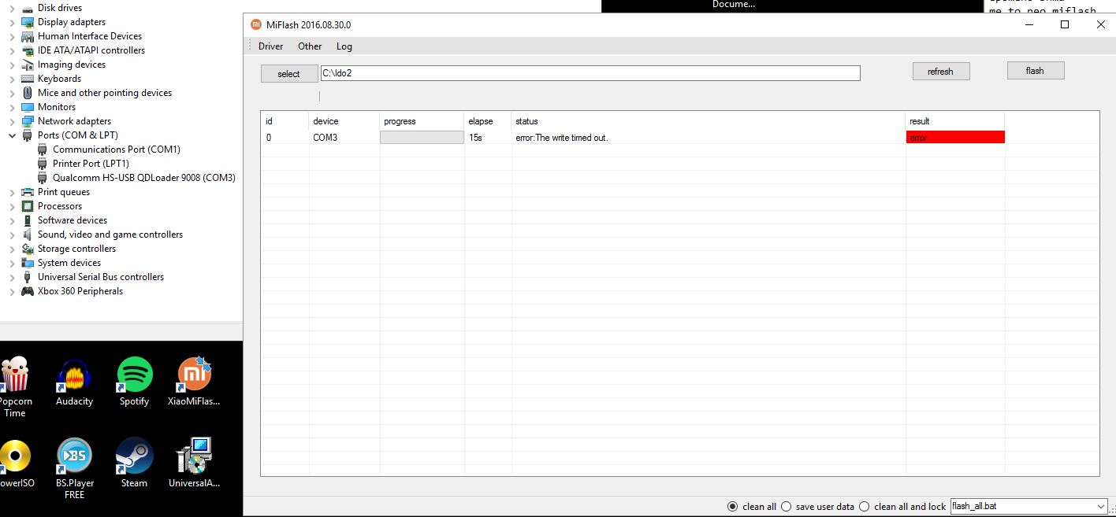Collapse the Ports (COM & LPT) node
1116x517 pixels.
click(x=12, y=135)
